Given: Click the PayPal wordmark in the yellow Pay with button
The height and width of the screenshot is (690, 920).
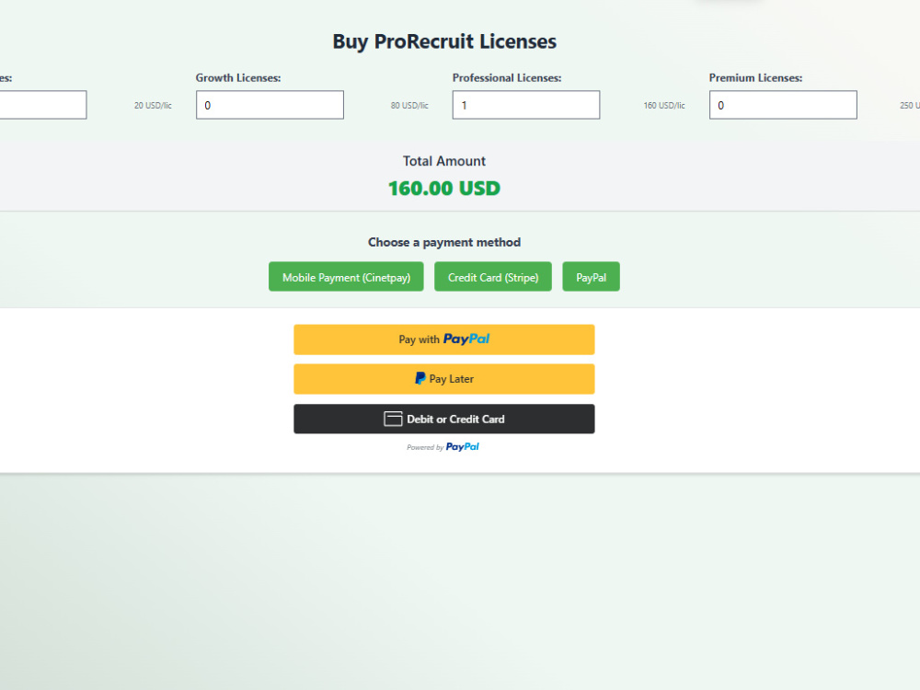Looking at the screenshot, I should tap(466, 339).
